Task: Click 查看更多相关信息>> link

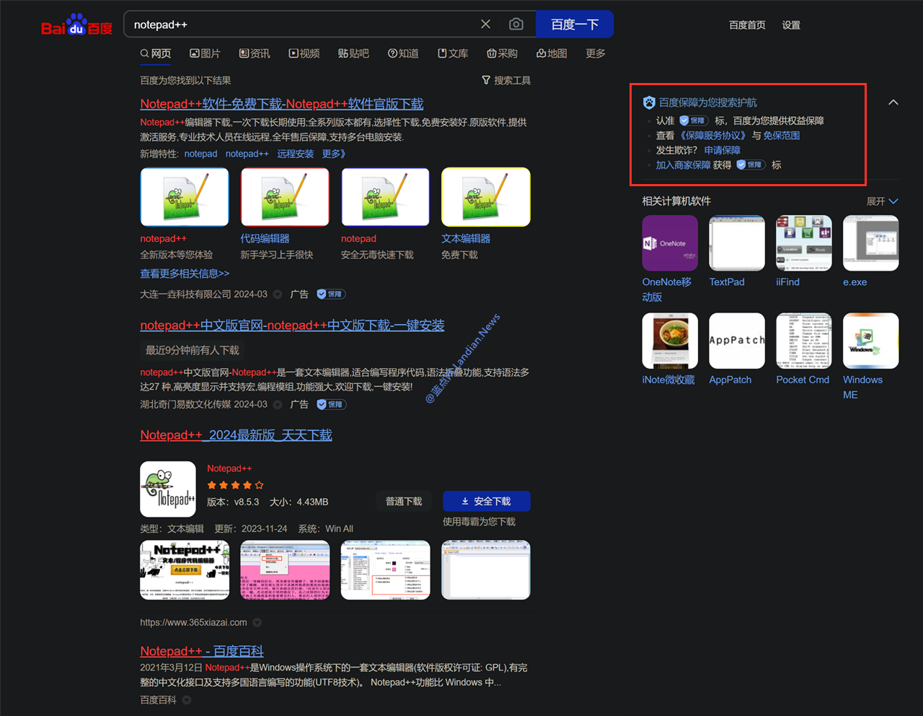Action: 185,274
